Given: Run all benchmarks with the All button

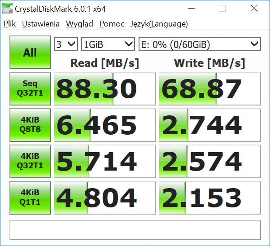Looking at the screenshot, I should click(x=30, y=53).
